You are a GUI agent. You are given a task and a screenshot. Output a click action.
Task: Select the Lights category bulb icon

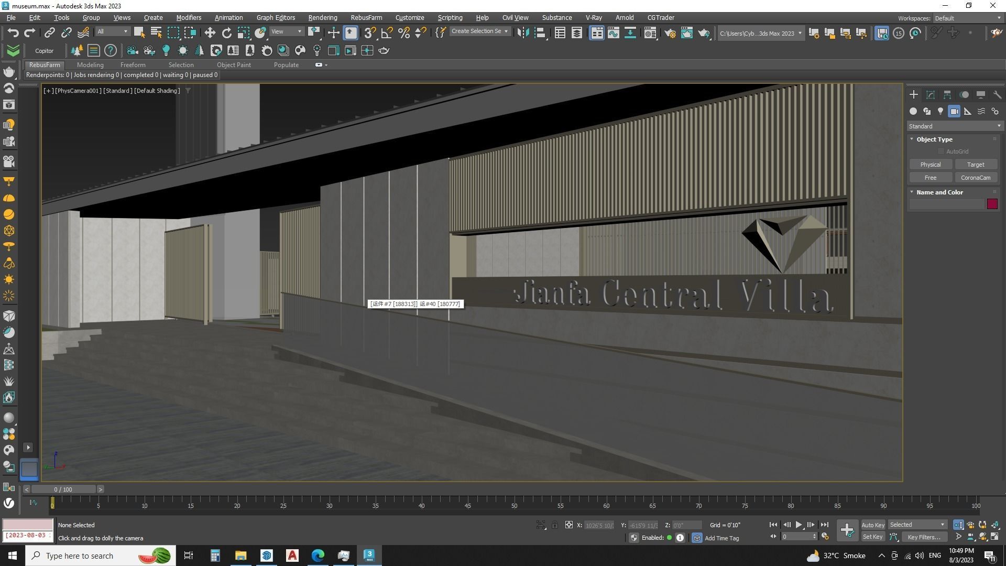(941, 111)
